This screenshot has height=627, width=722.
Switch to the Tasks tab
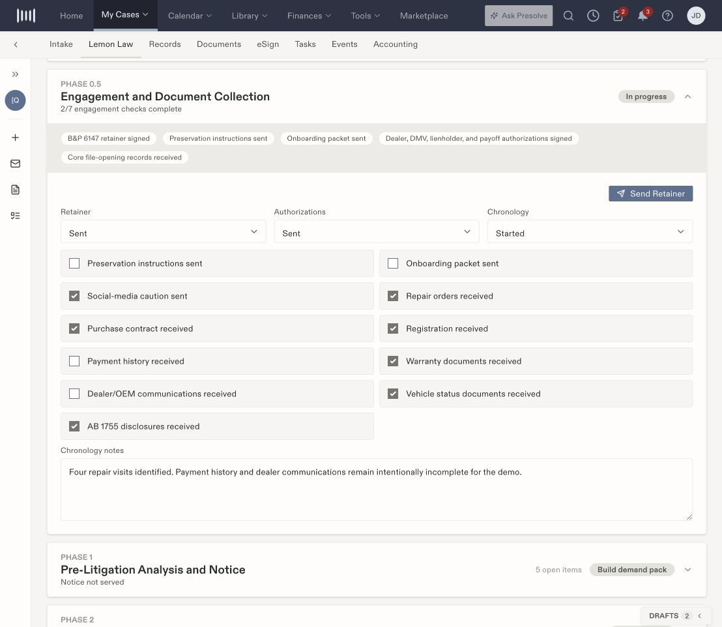(305, 44)
